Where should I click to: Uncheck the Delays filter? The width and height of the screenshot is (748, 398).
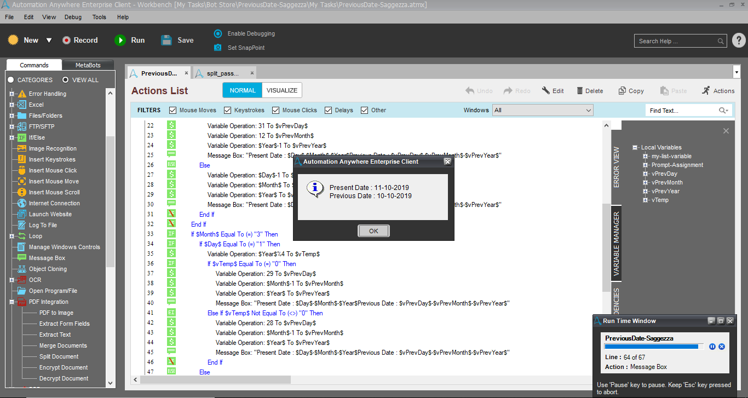329,110
